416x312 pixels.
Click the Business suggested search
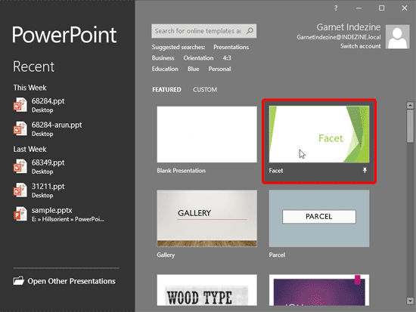[163, 58]
